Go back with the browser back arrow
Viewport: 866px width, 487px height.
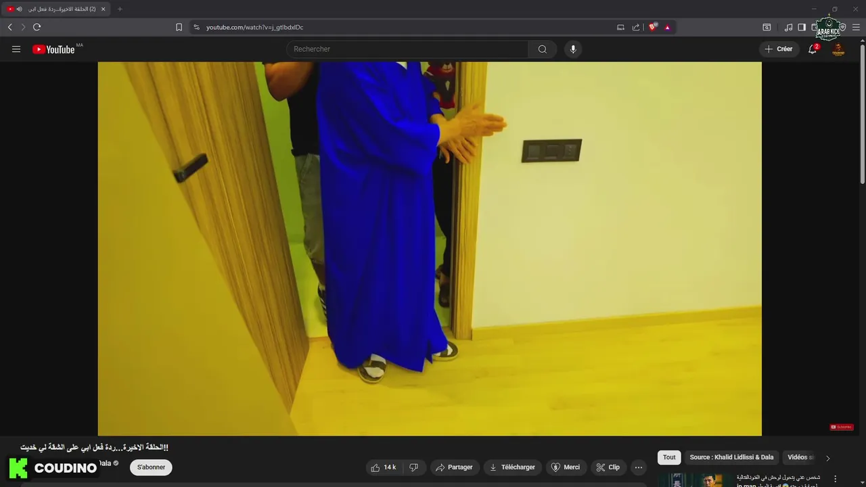pos(9,27)
